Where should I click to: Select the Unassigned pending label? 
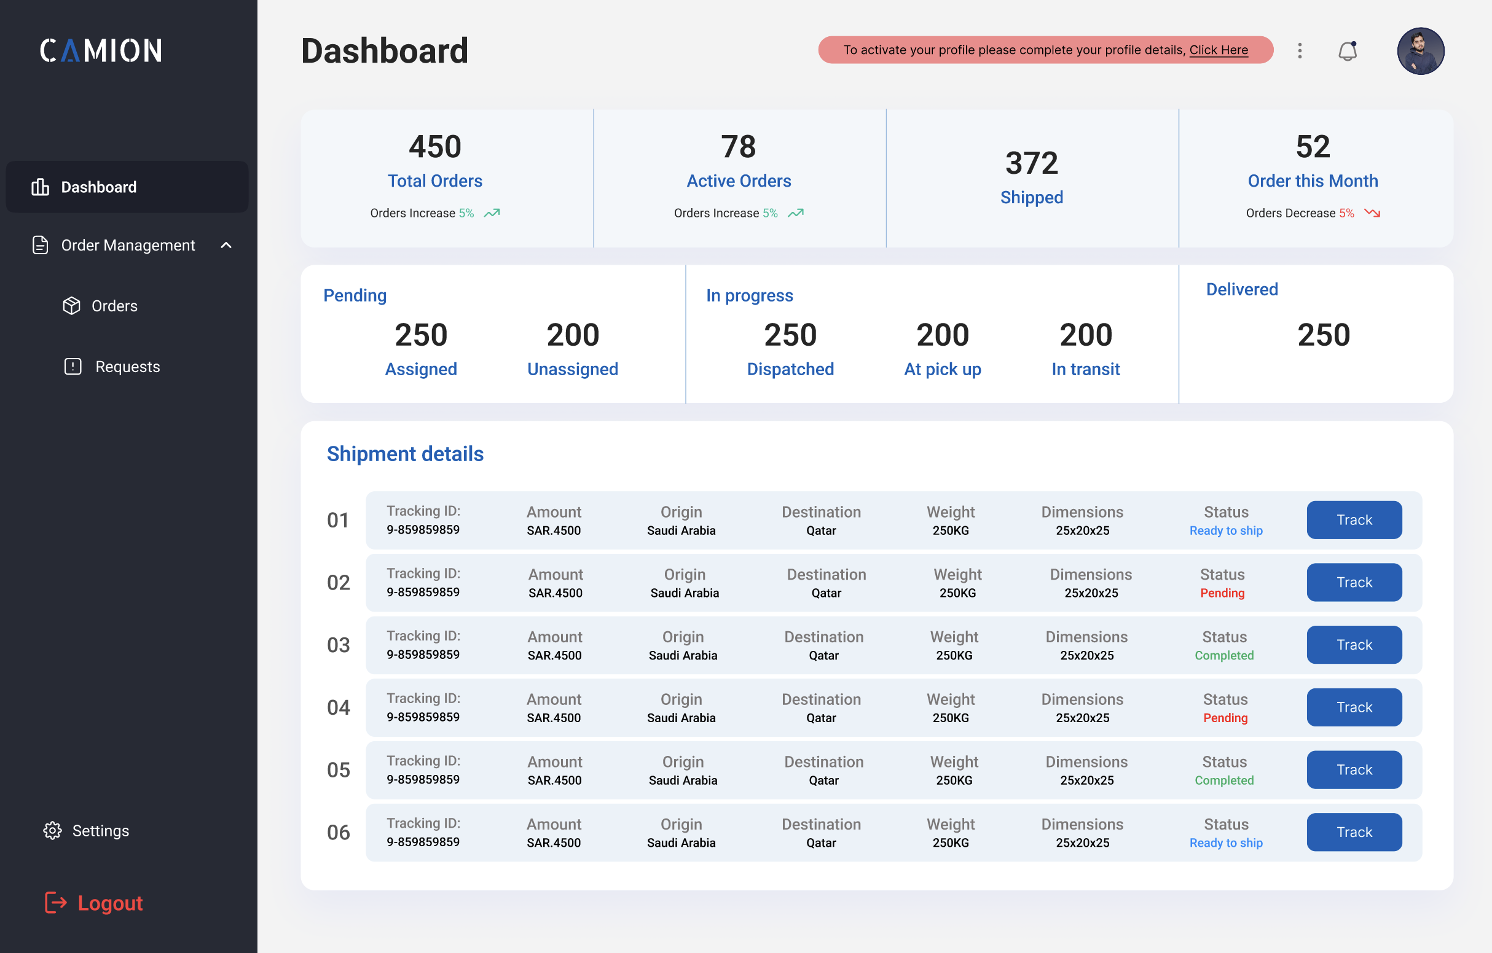tap(573, 369)
